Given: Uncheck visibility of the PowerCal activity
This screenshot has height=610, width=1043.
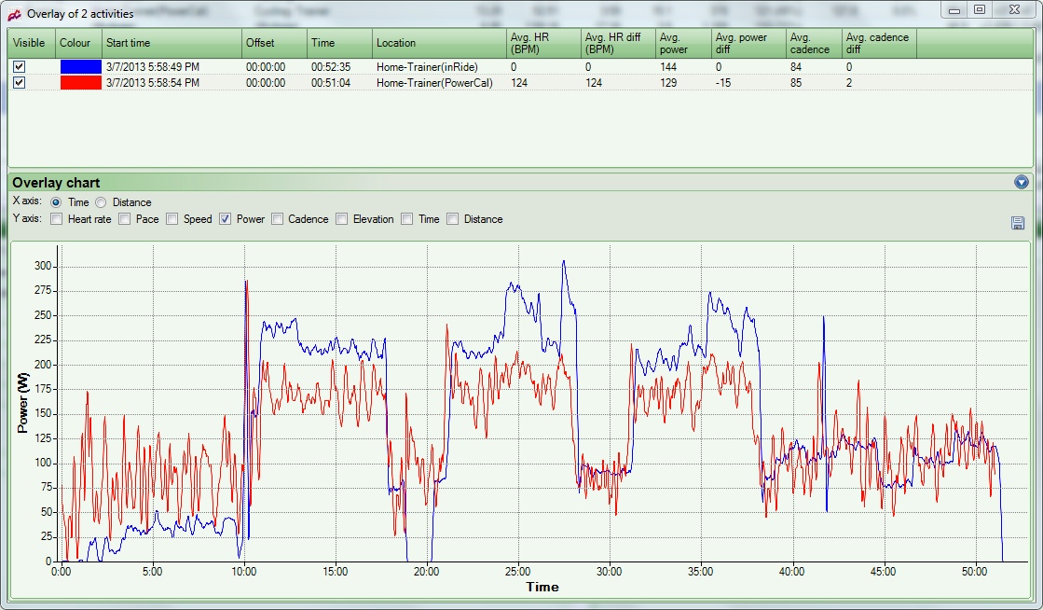Looking at the screenshot, I should pos(20,83).
